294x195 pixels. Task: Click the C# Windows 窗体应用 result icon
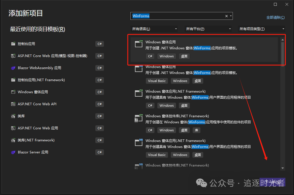click(139, 44)
